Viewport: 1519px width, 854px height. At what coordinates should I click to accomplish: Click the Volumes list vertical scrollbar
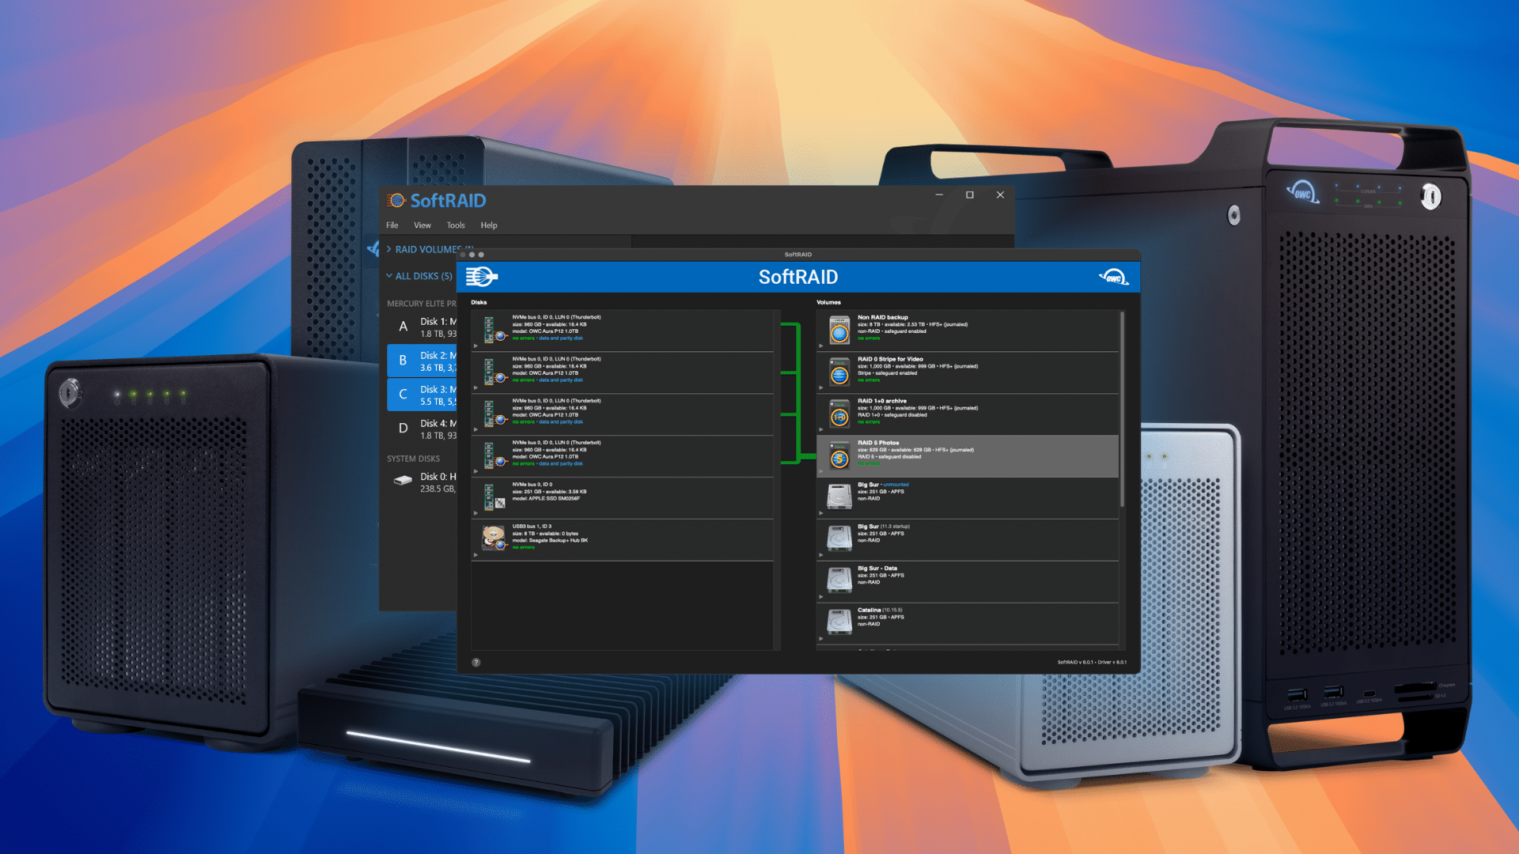tap(1122, 410)
